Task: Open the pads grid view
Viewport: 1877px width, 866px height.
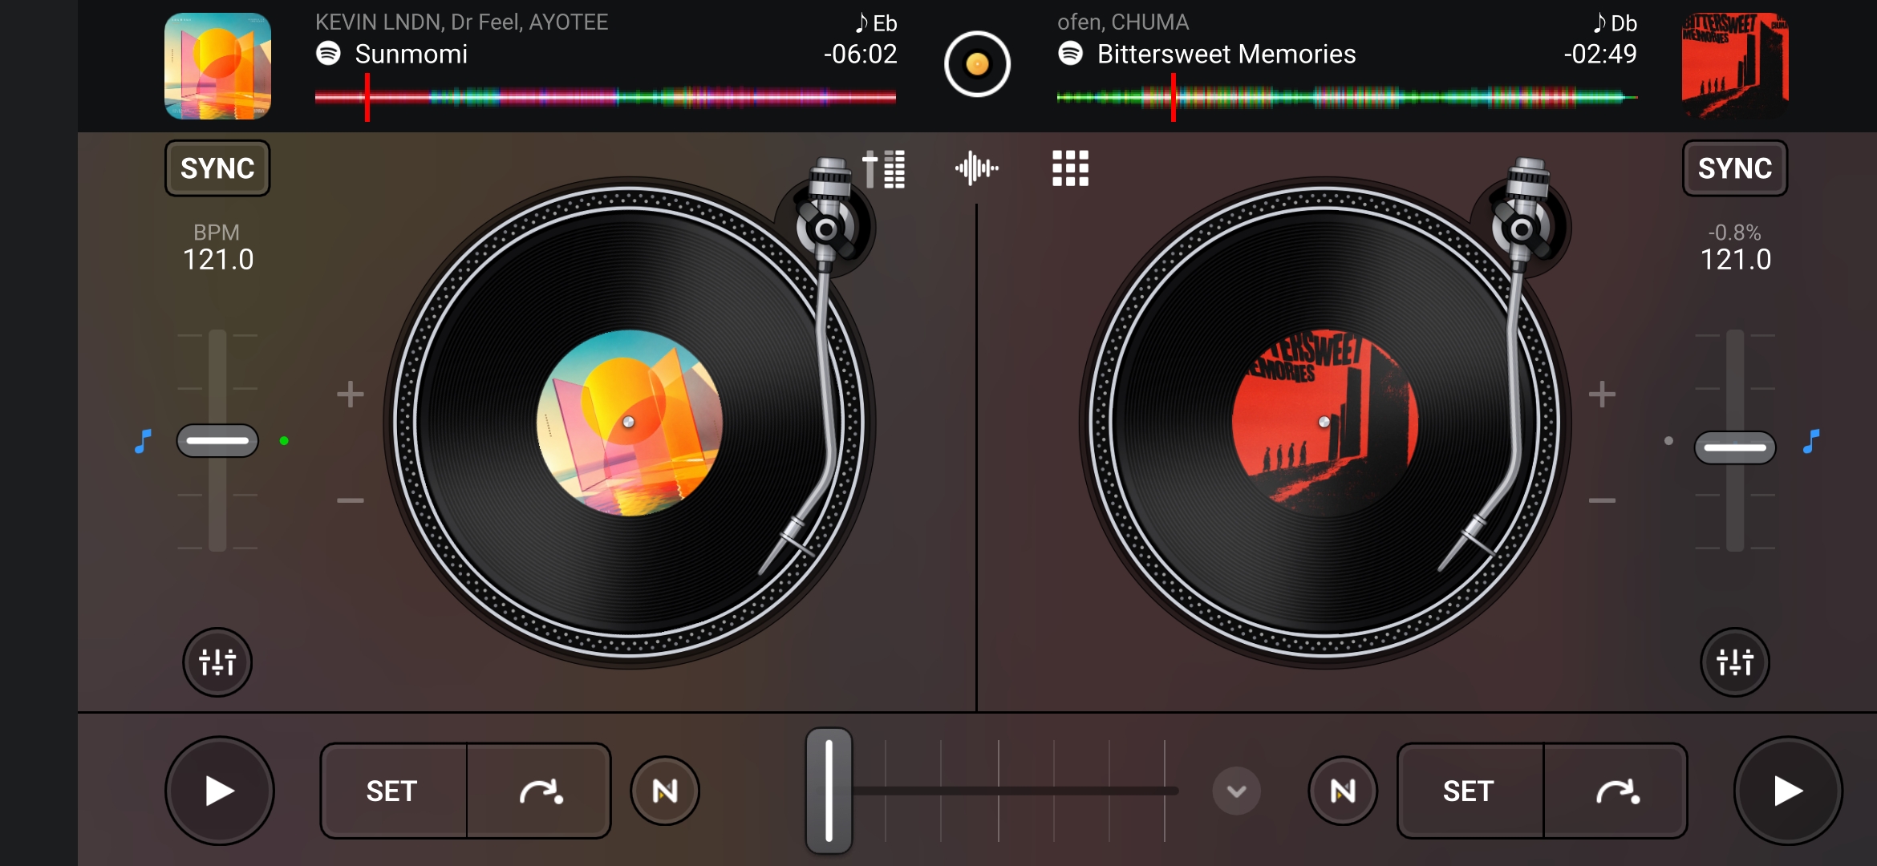Action: click(x=1070, y=168)
